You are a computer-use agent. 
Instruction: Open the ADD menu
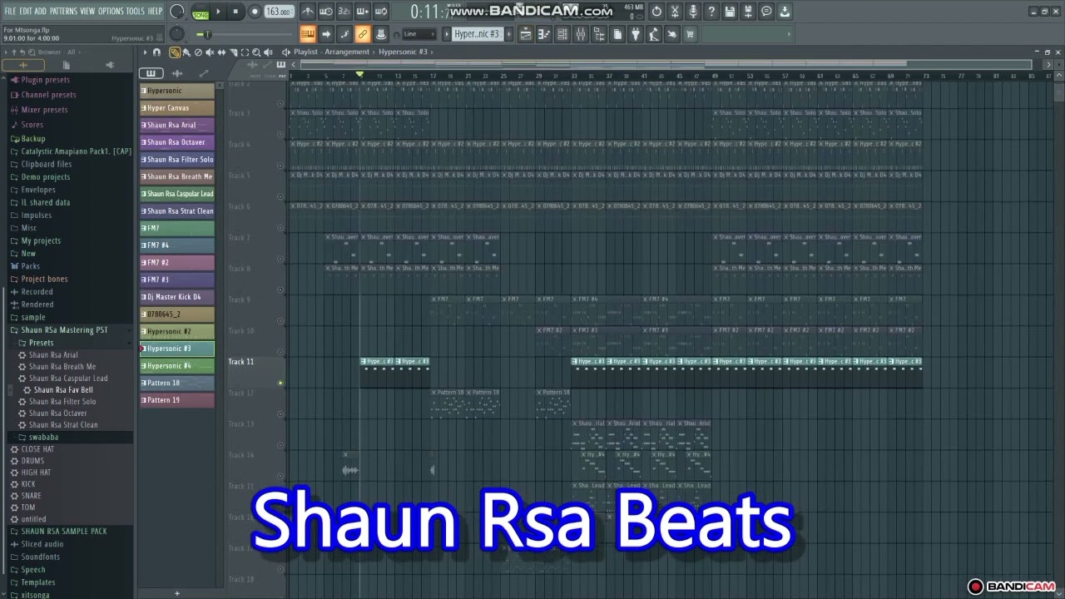(x=40, y=11)
